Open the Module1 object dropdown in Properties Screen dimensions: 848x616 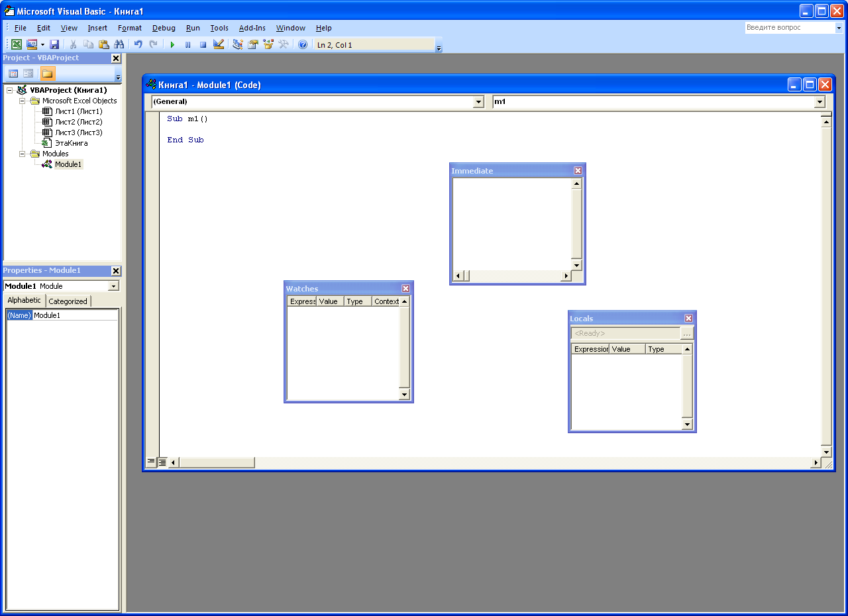(113, 286)
